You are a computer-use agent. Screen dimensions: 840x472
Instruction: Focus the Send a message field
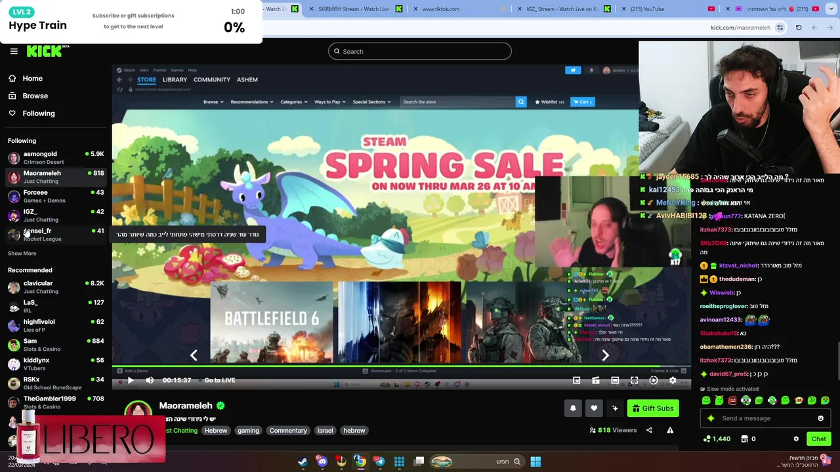[x=766, y=418]
